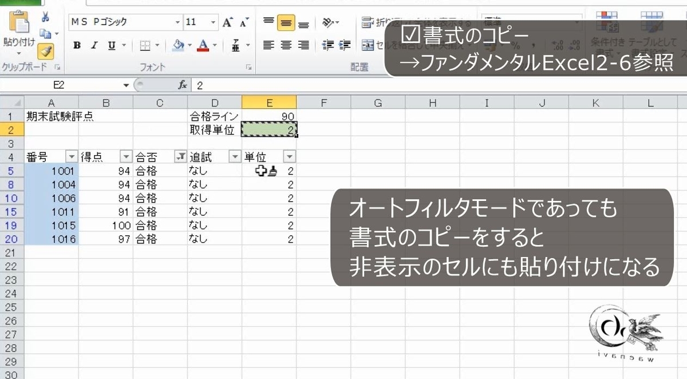Image resolution: width=687 pixels, height=379 pixels.
Task: Select cell with number 1011
Action: (52, 212)
